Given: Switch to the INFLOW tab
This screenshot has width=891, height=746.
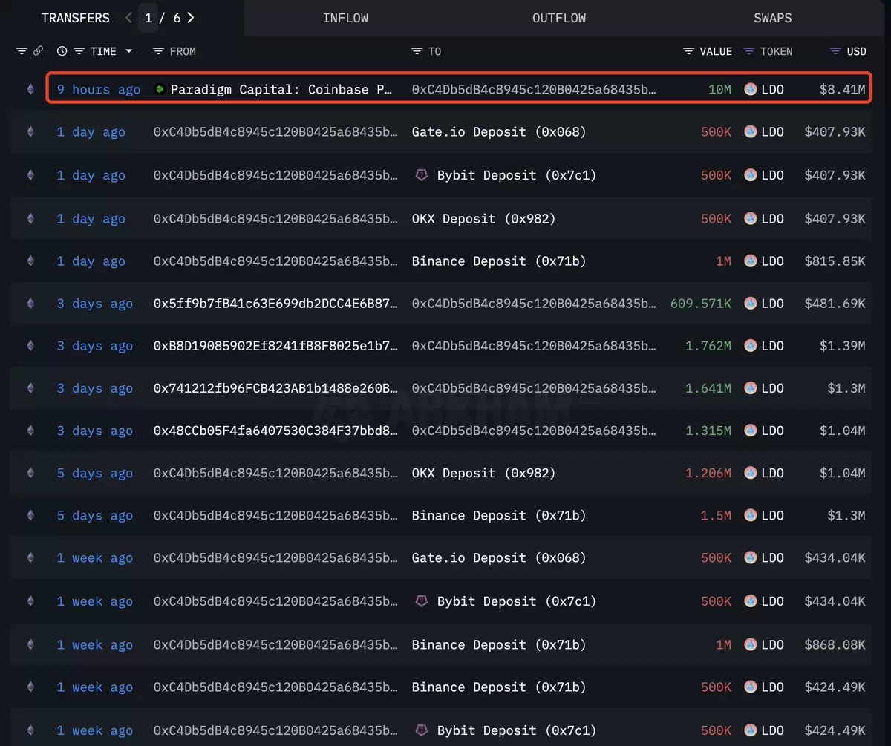Looking at the screenshot, I should coord(345,18).
